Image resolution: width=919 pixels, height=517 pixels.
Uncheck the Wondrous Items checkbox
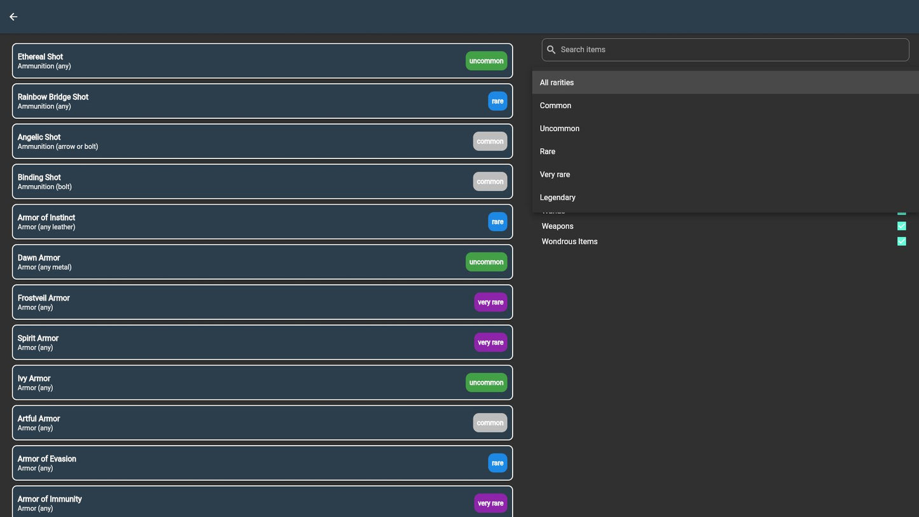click(901, 242)
